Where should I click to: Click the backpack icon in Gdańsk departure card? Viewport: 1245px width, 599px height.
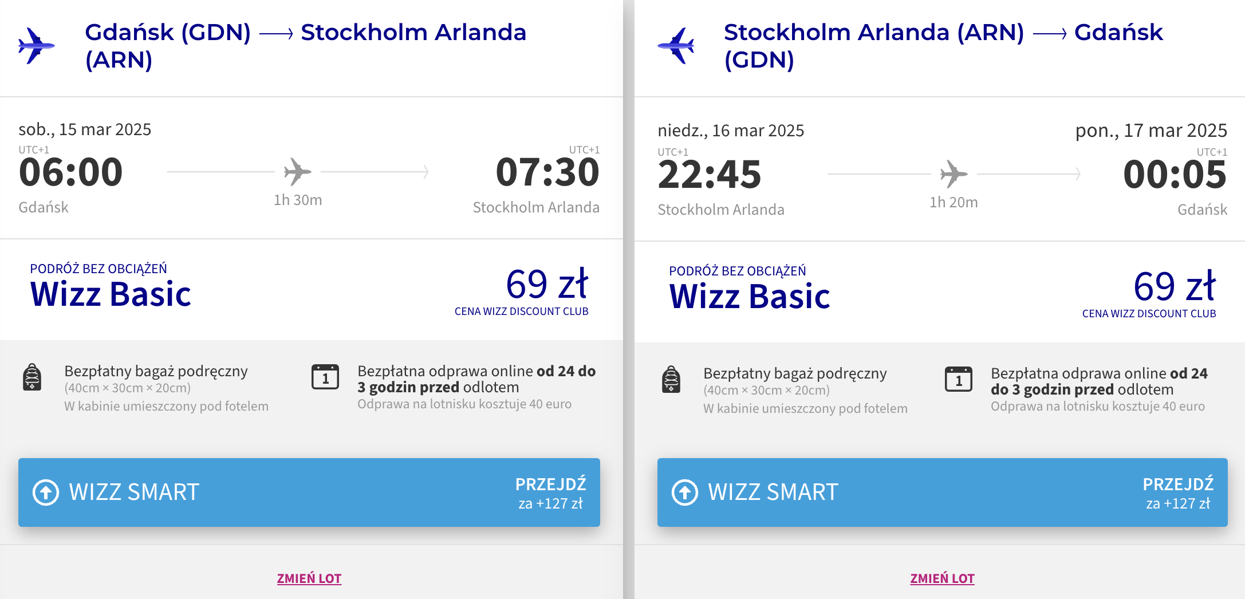pyautogui.click(x=32, y=377)
